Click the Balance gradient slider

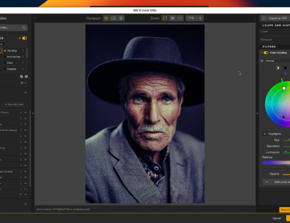coord(276,163)
